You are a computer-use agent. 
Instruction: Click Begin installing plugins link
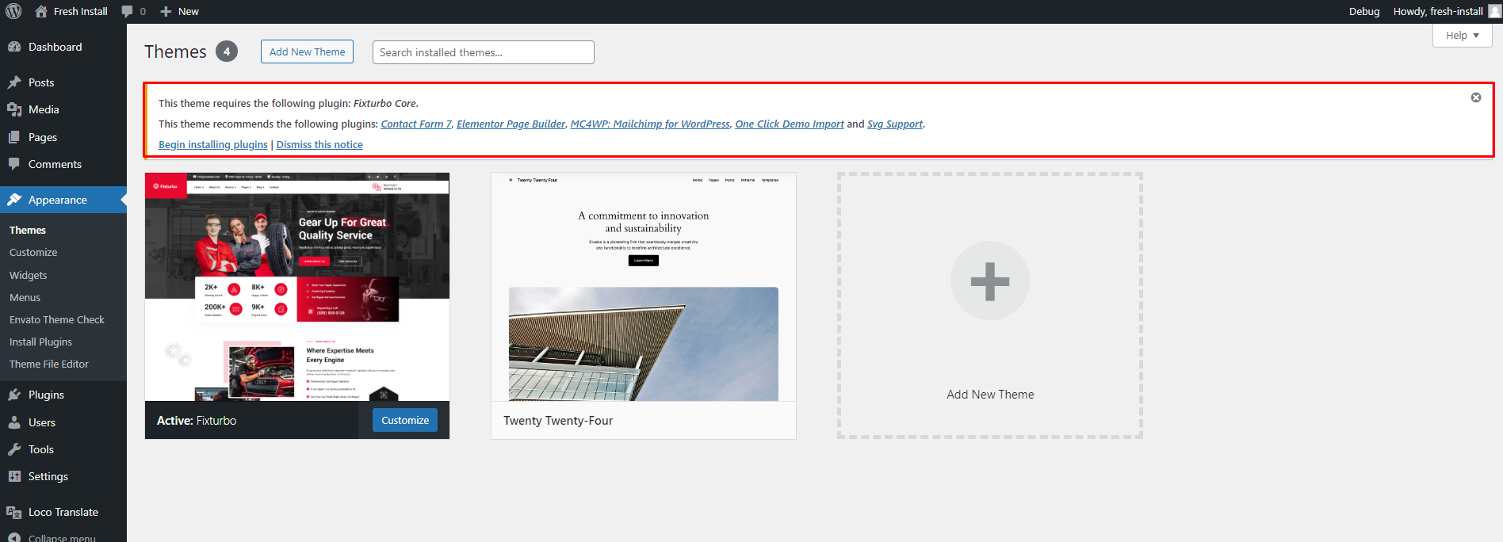(213, 144)
